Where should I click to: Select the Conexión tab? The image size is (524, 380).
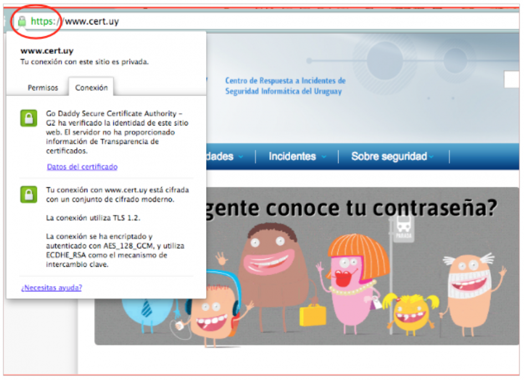91,88
